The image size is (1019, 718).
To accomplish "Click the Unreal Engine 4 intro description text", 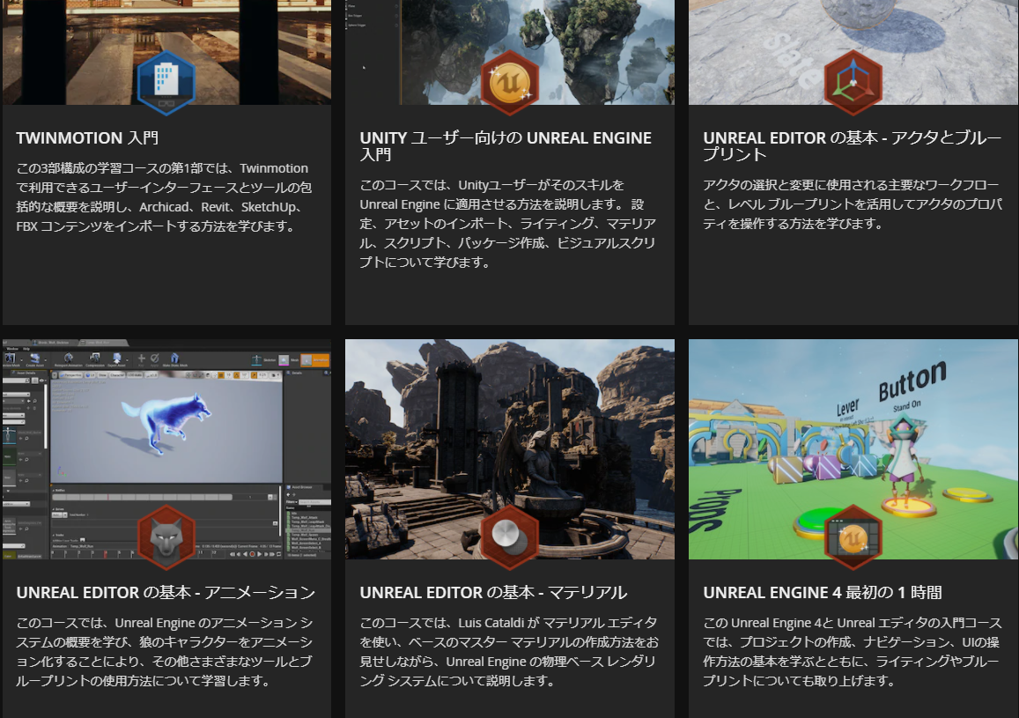I will point(852,652).
